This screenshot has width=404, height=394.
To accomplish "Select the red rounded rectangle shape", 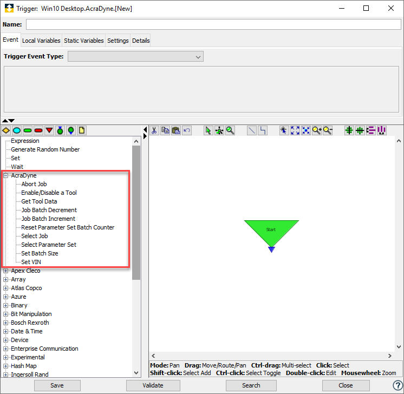I will [38, 130].
